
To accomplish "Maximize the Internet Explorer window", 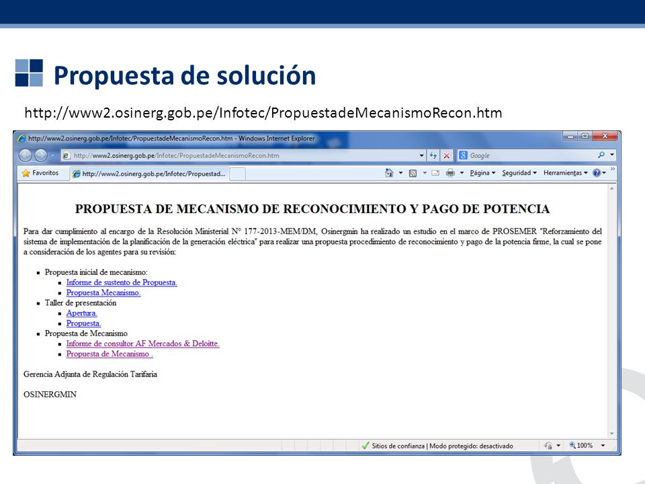I will (x=585, y=136).
